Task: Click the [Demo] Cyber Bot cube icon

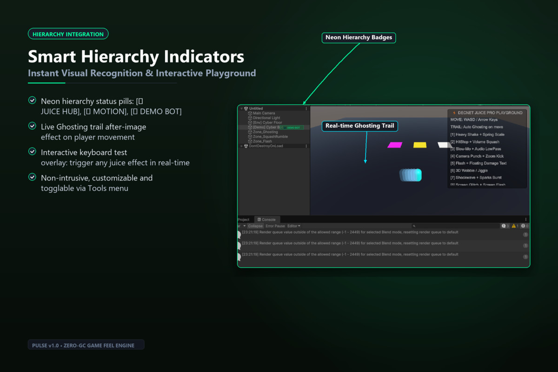Action: pos(250,127)
